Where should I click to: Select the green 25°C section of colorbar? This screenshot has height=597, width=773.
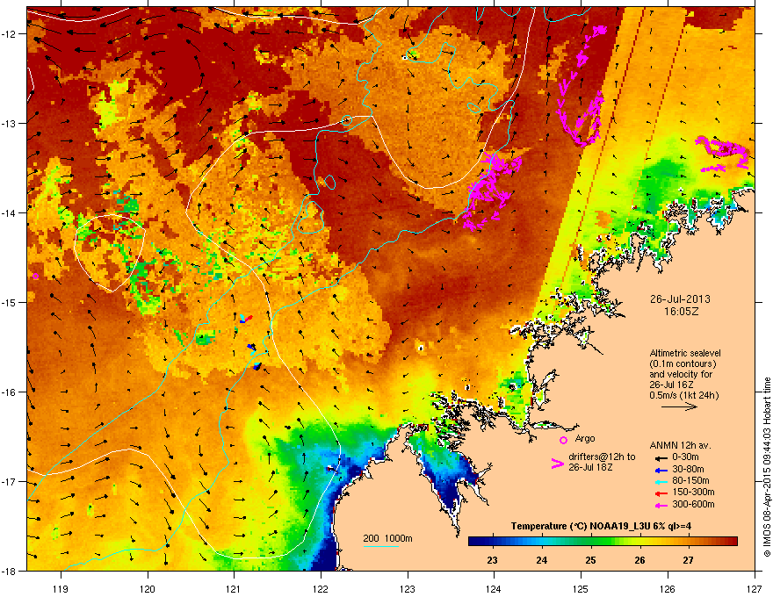pos(590,542)
